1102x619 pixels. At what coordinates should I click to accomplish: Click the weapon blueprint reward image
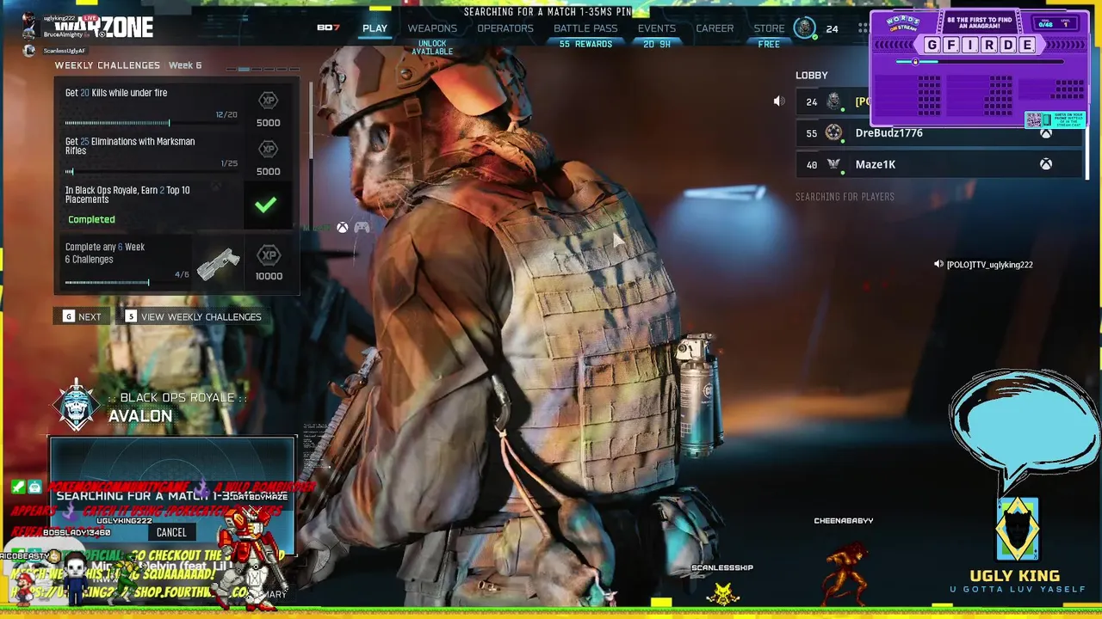click(218, 264)
